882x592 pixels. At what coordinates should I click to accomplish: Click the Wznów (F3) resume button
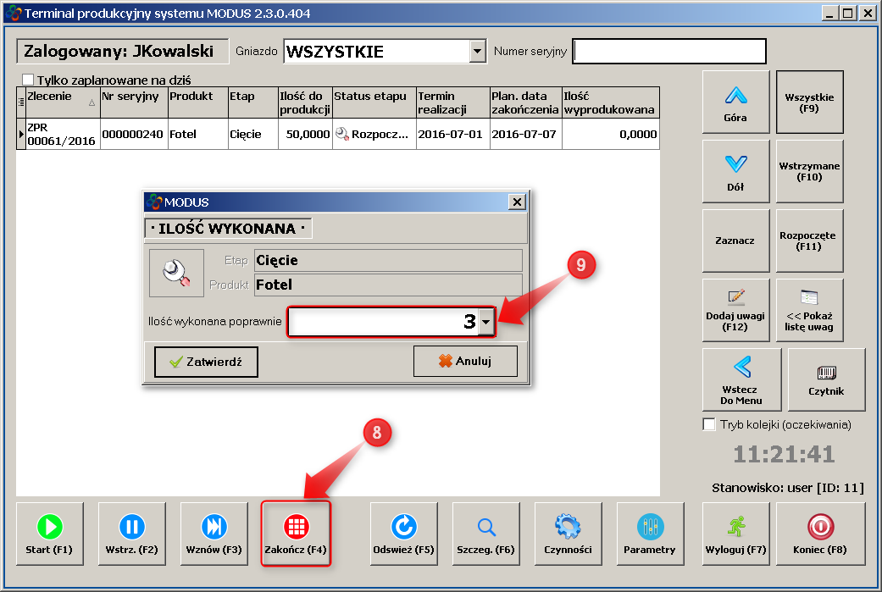214,534
